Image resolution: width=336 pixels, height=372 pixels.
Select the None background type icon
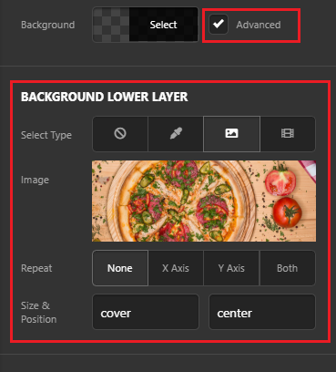[120, 134]
